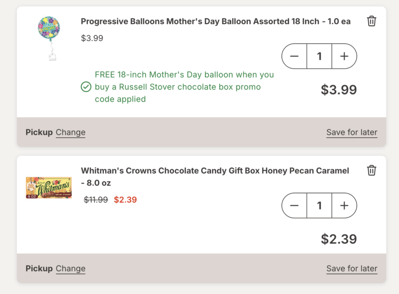Decrease Whitman's Crowns quantity with minus button
The image size is (399, 294).
pyautogui.click(x=294, y=205)
